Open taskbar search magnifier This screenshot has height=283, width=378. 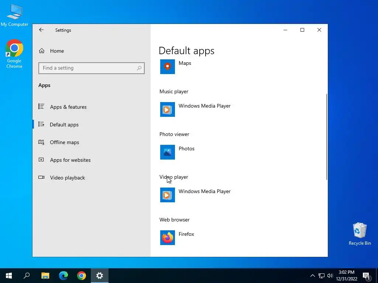(27, 276)
